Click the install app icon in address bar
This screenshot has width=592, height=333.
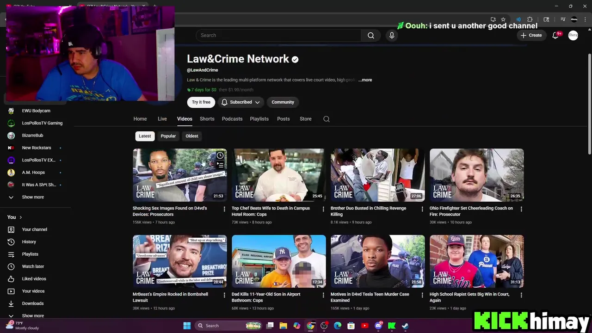(x=493, y=19)
